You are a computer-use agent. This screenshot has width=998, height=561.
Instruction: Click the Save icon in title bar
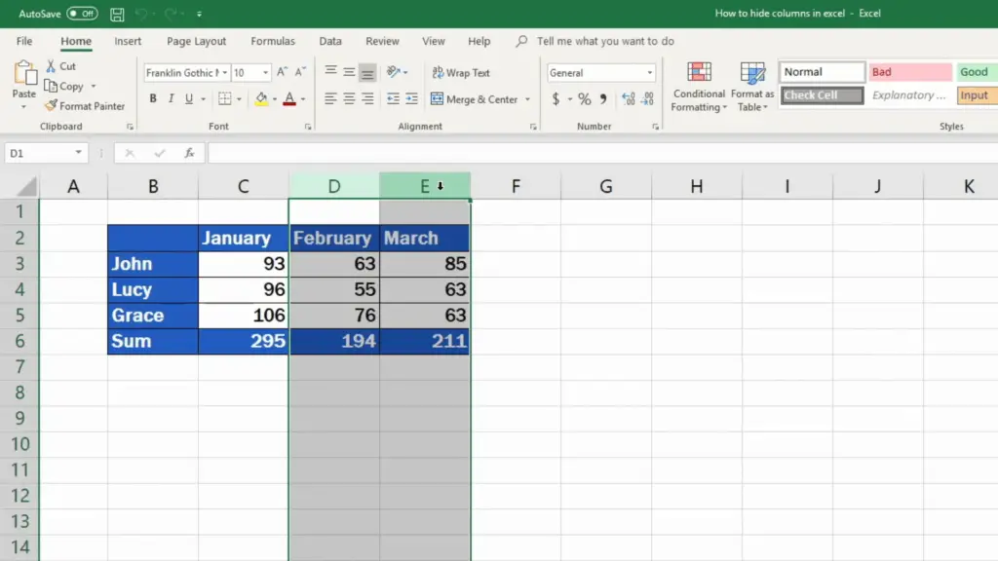pos(117,15)
